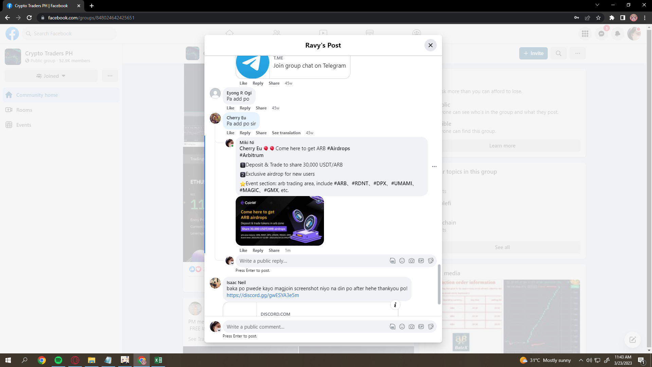Select Events in group sidebar
Image resolution: width=652 pixels, height=367 pixels.
point(23,125)
